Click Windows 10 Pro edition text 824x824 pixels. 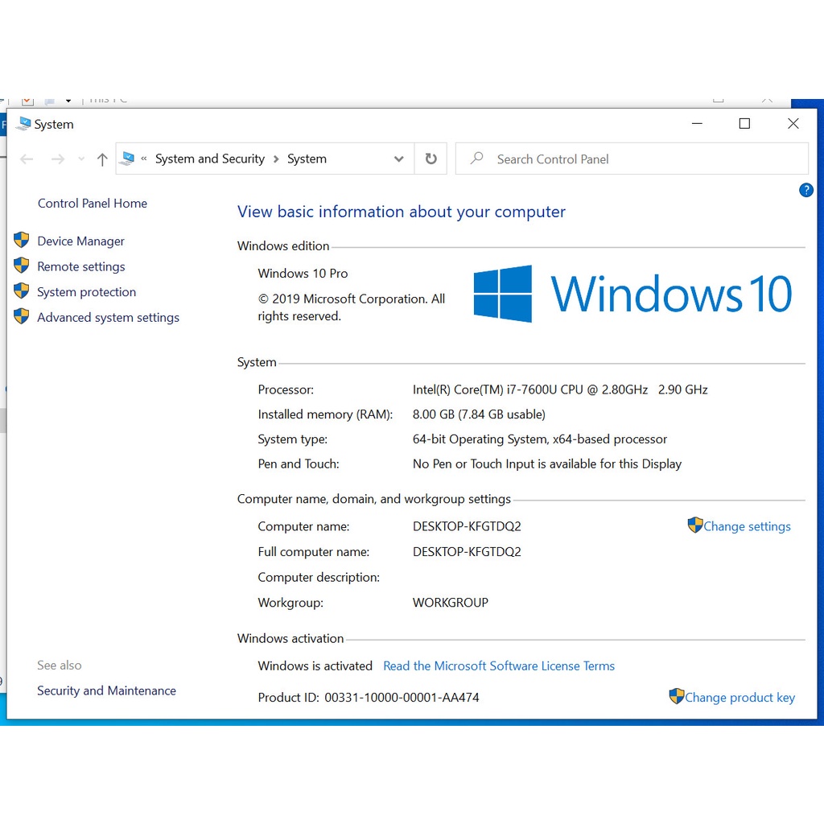coord(303,274)
